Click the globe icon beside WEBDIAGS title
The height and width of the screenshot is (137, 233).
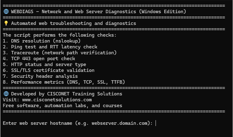click(x=6, y=12)
